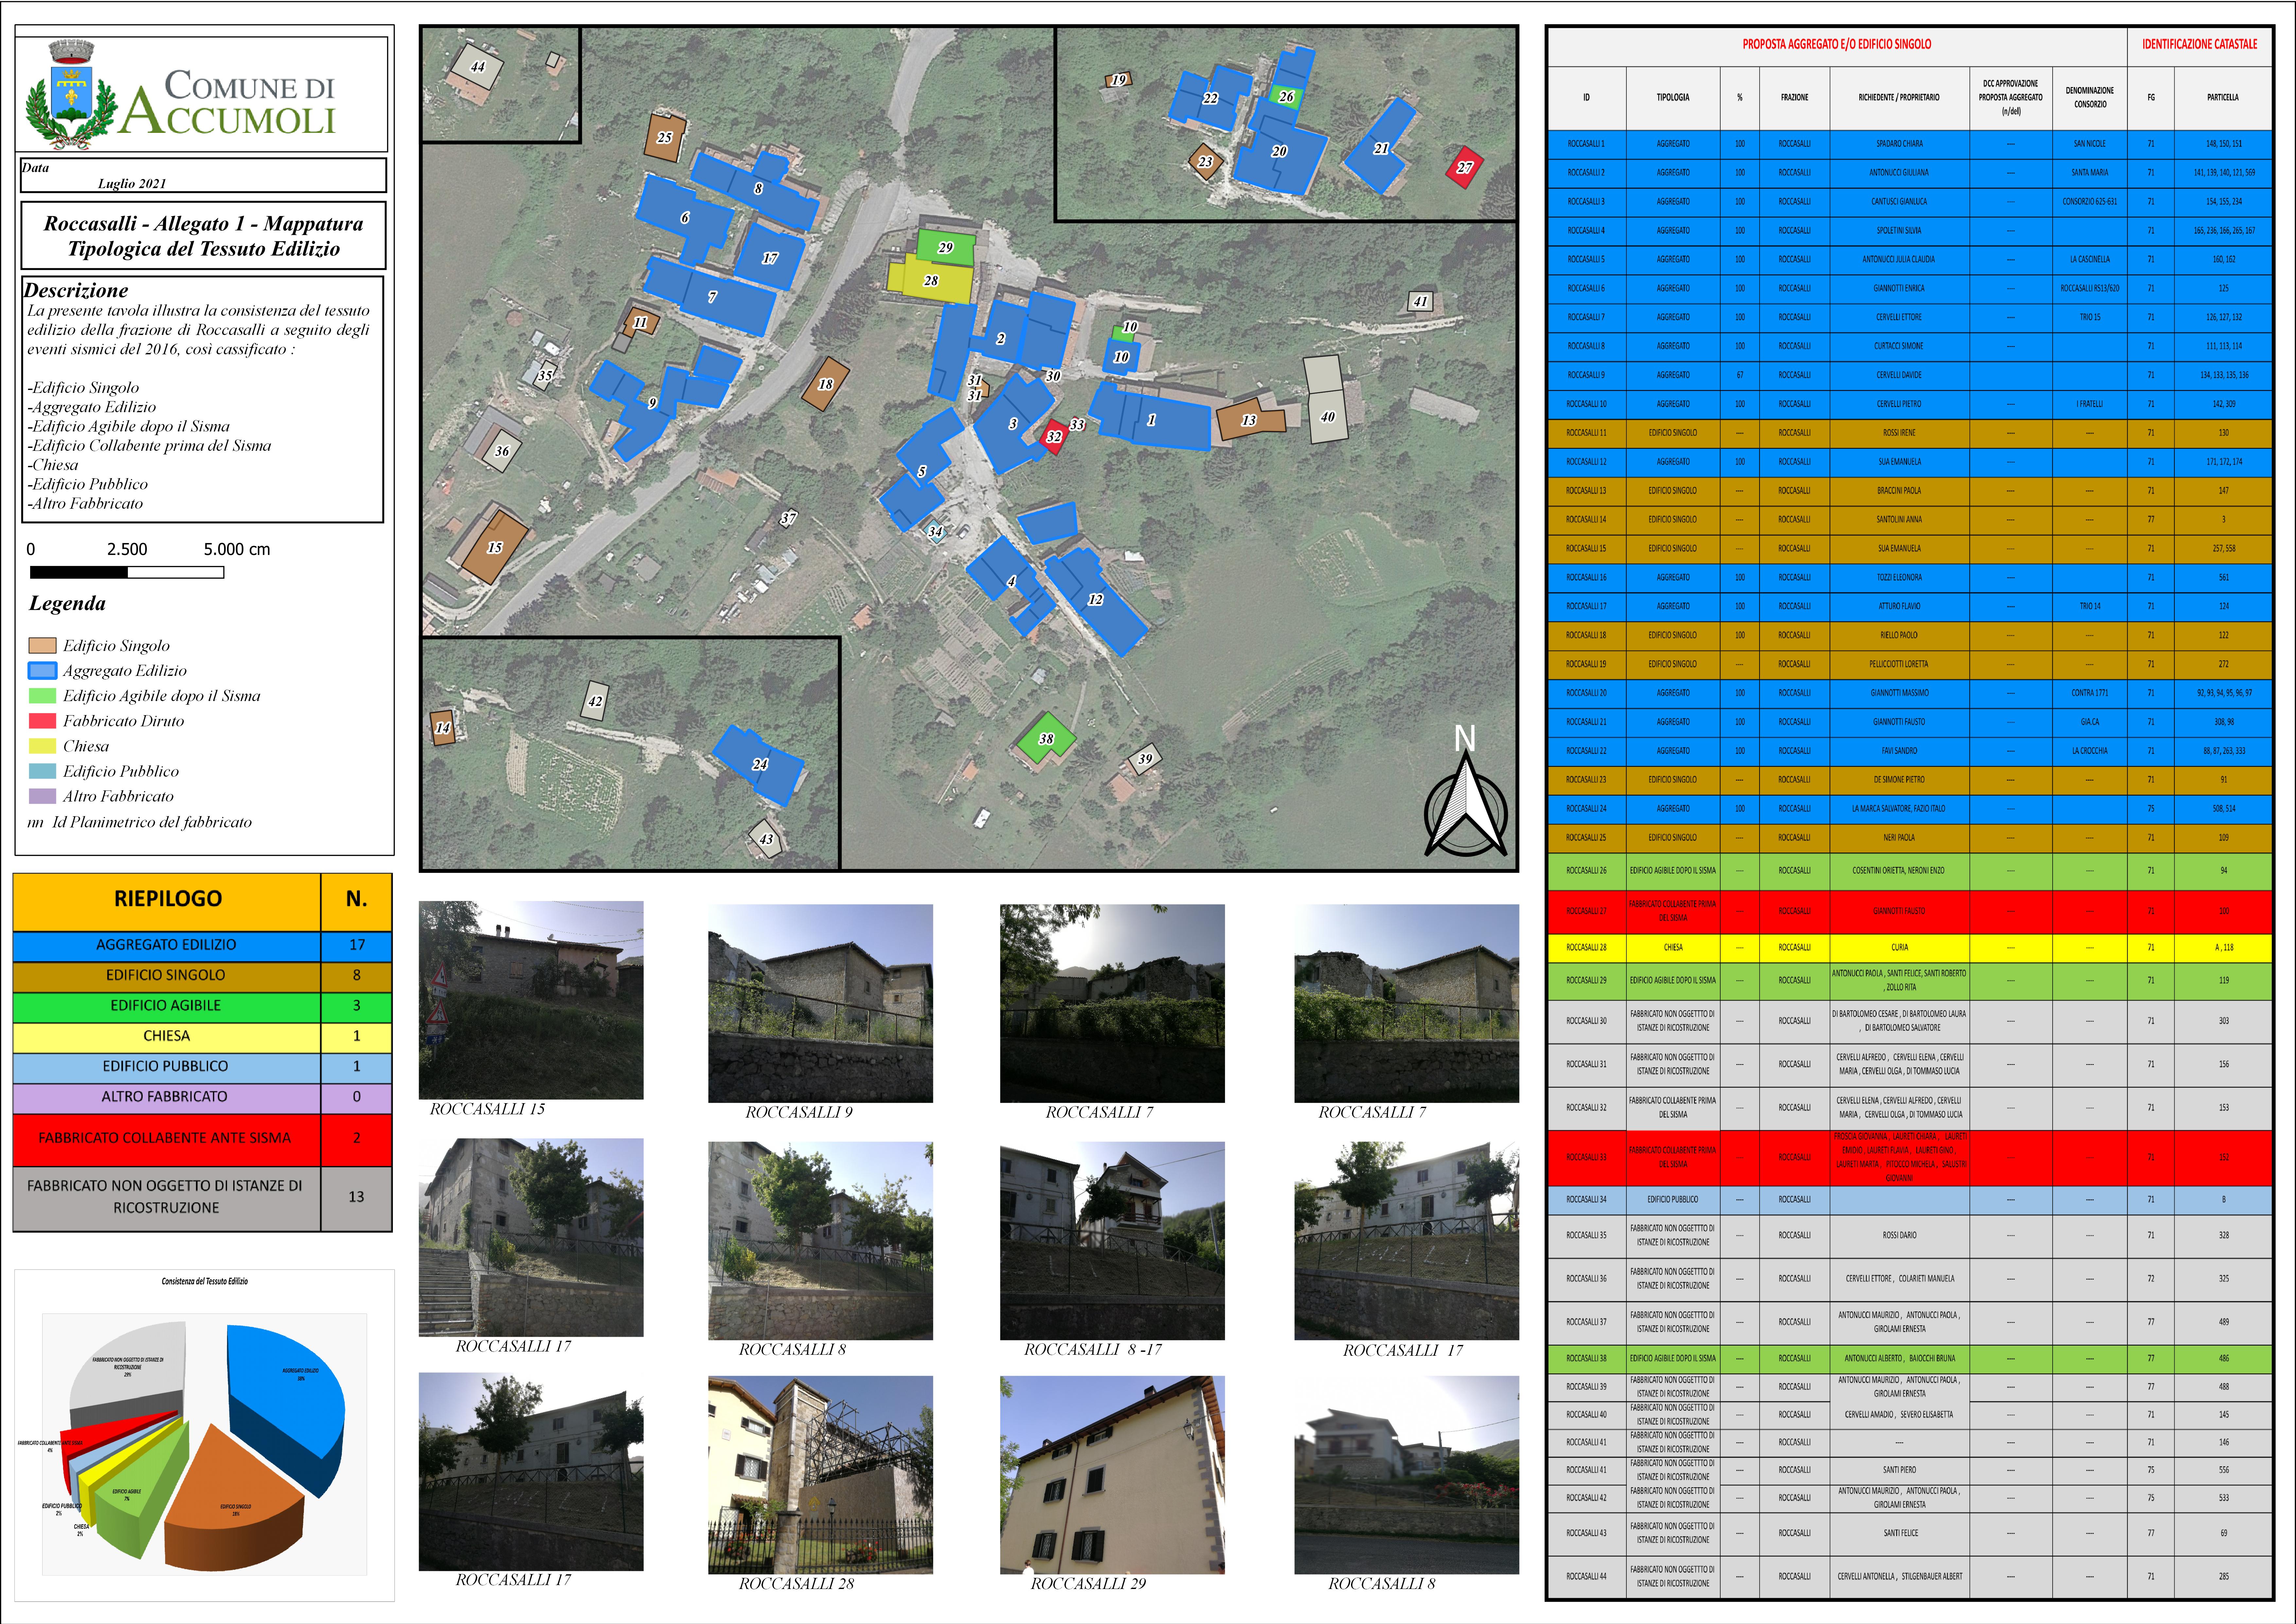Click the CONTRA 1771 consortium cell
Image resolution: width=2296 pixels, height=1624 pixels.
click(2090, 693)
